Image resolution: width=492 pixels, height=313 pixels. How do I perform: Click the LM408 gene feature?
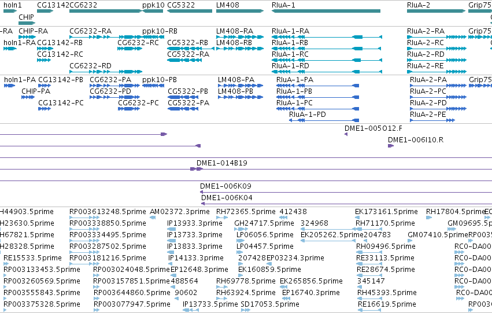pyautogui.click(x=240, y=11)
